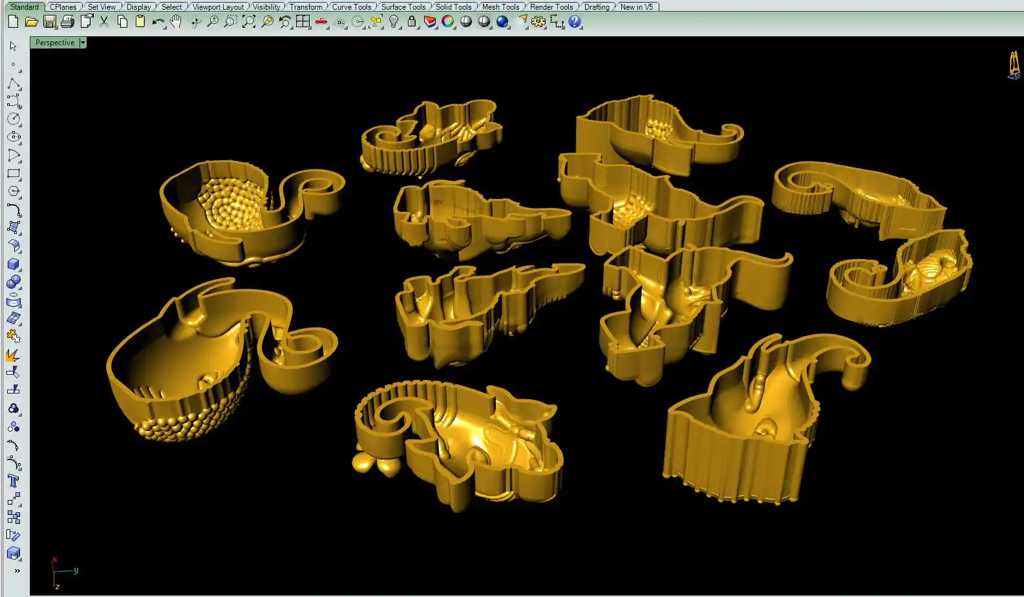The height and width of the screenshot is (597, 1024).
Task: Click the Zoom Extents icon
Action: [248, 22]
